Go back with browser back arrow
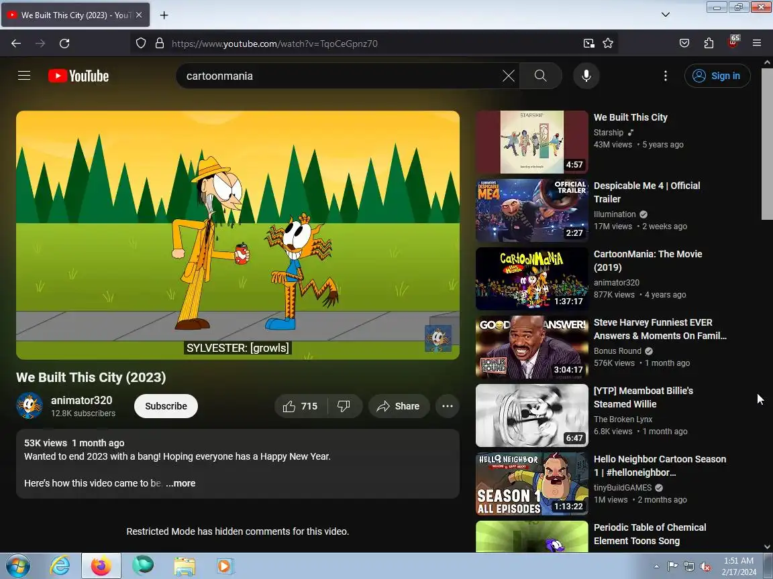 tap(16, 44)
